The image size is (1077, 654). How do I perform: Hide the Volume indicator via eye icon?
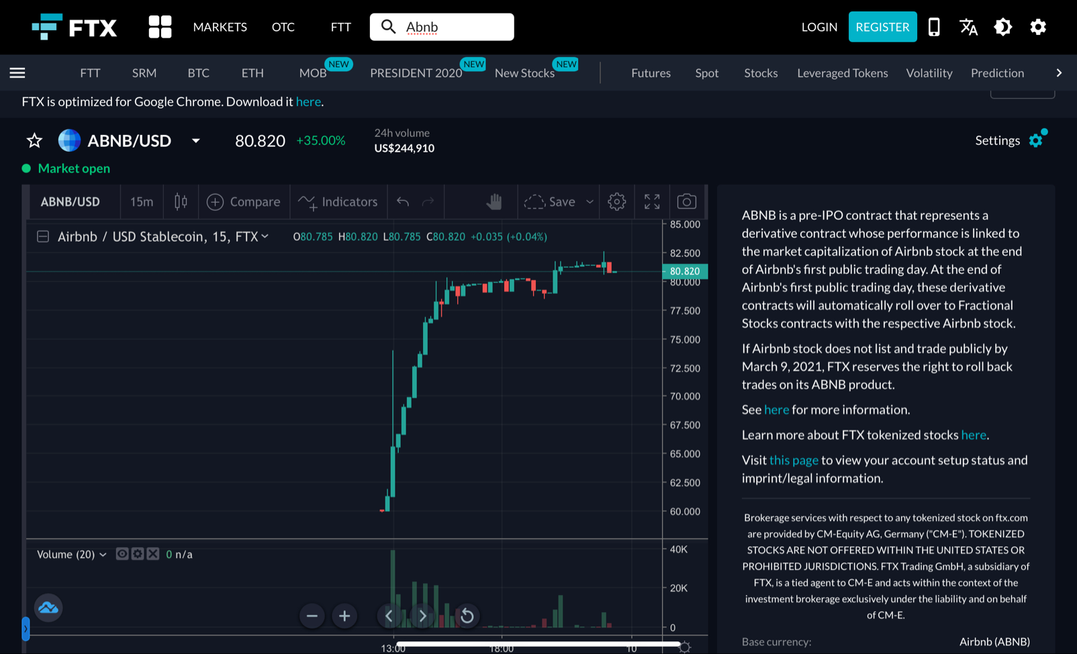[x=122, y=554]
